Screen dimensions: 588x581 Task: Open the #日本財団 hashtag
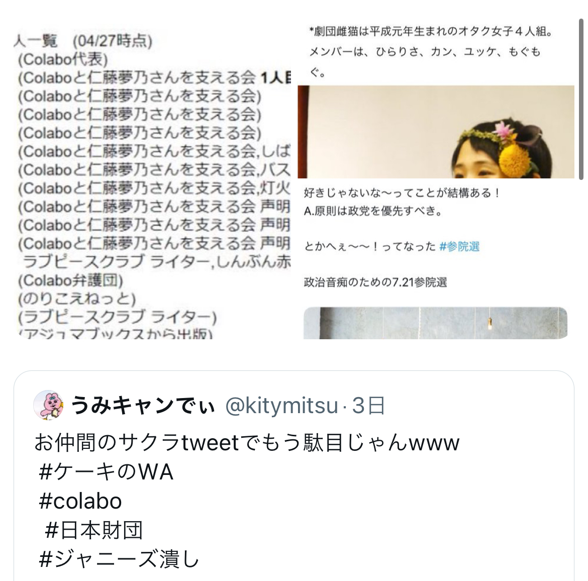93,530
